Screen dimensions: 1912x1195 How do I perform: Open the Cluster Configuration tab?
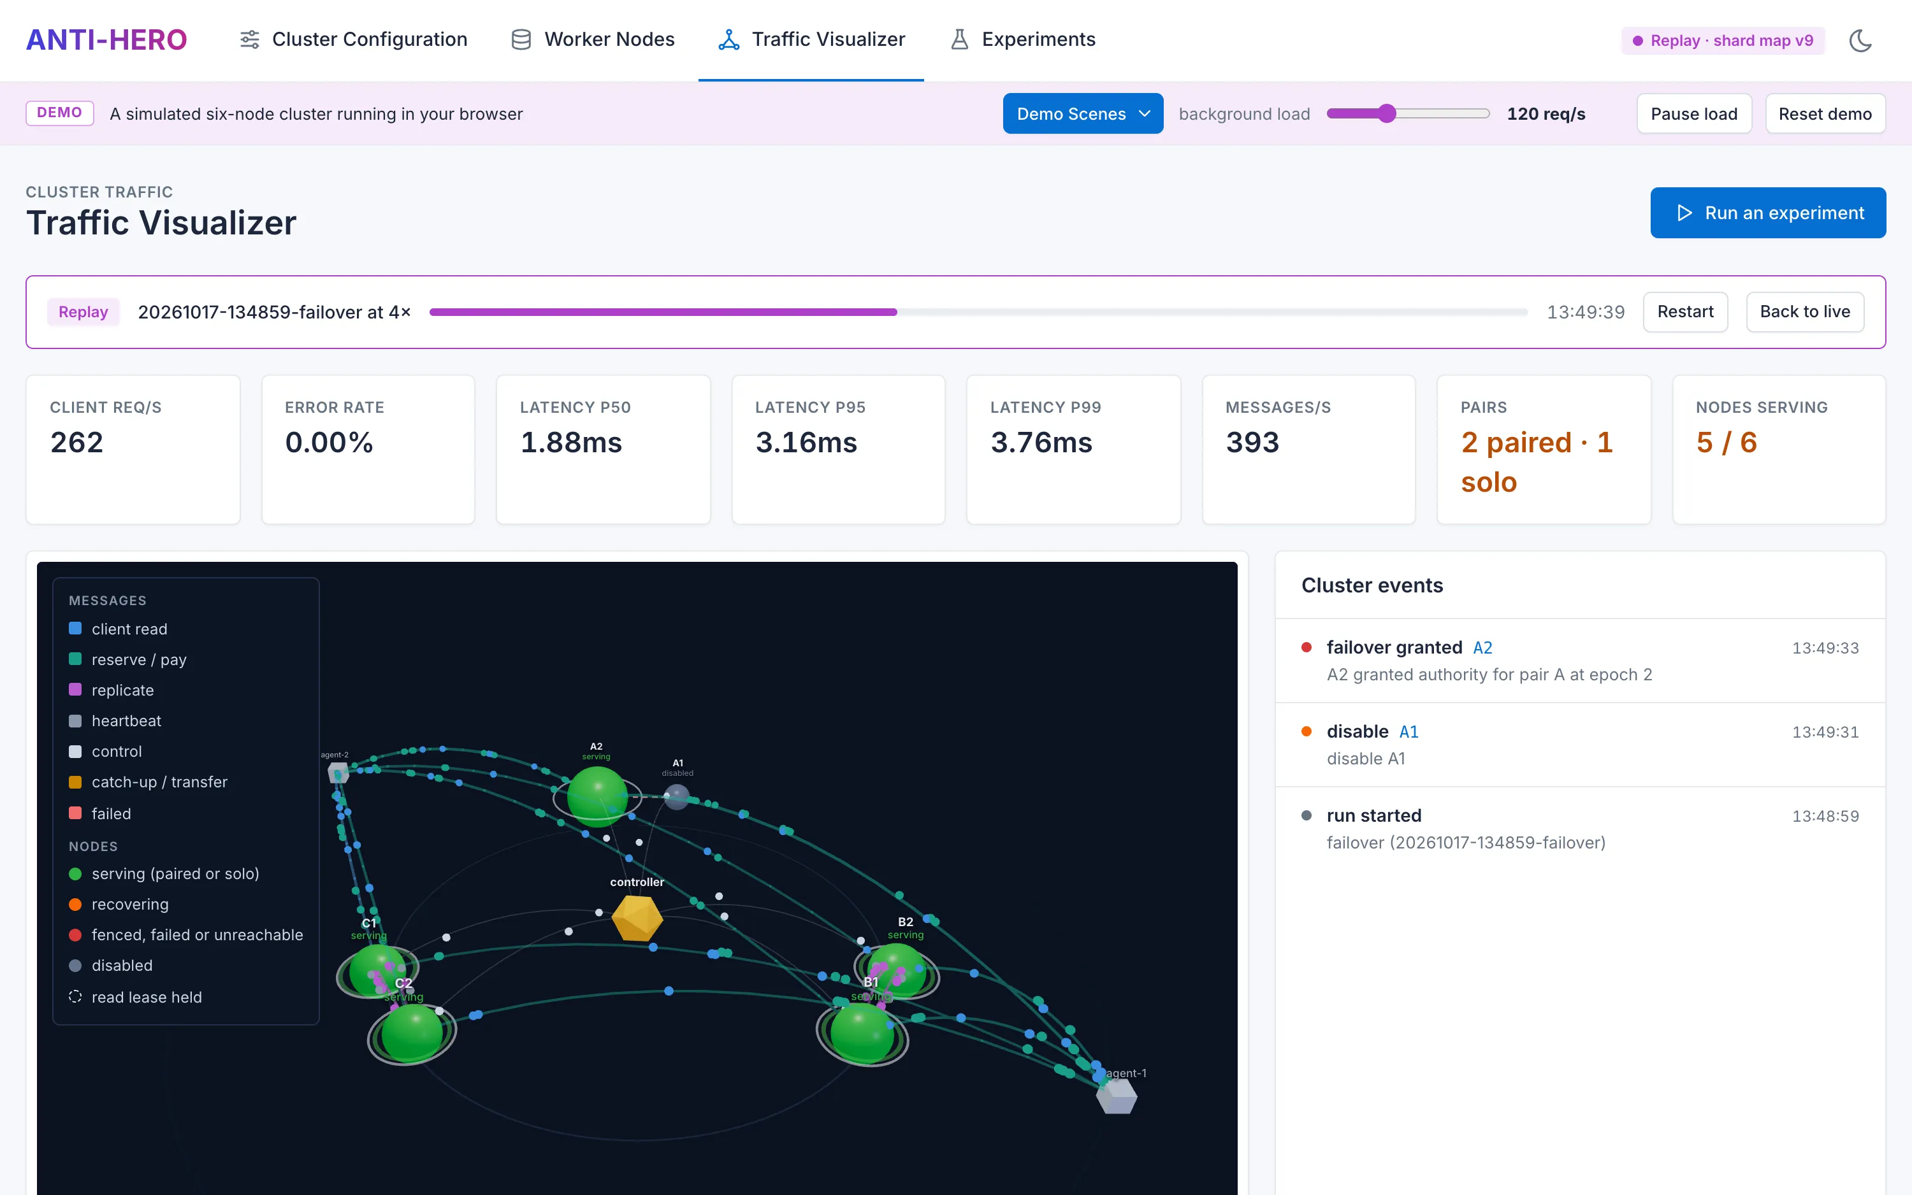352,39
